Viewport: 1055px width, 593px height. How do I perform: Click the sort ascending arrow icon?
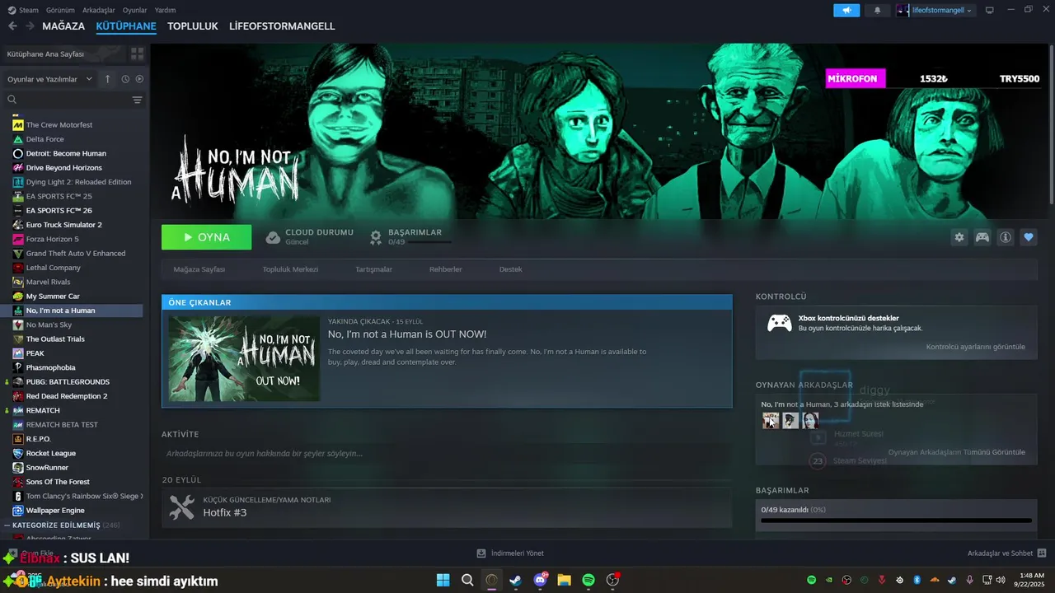point(107,79)
